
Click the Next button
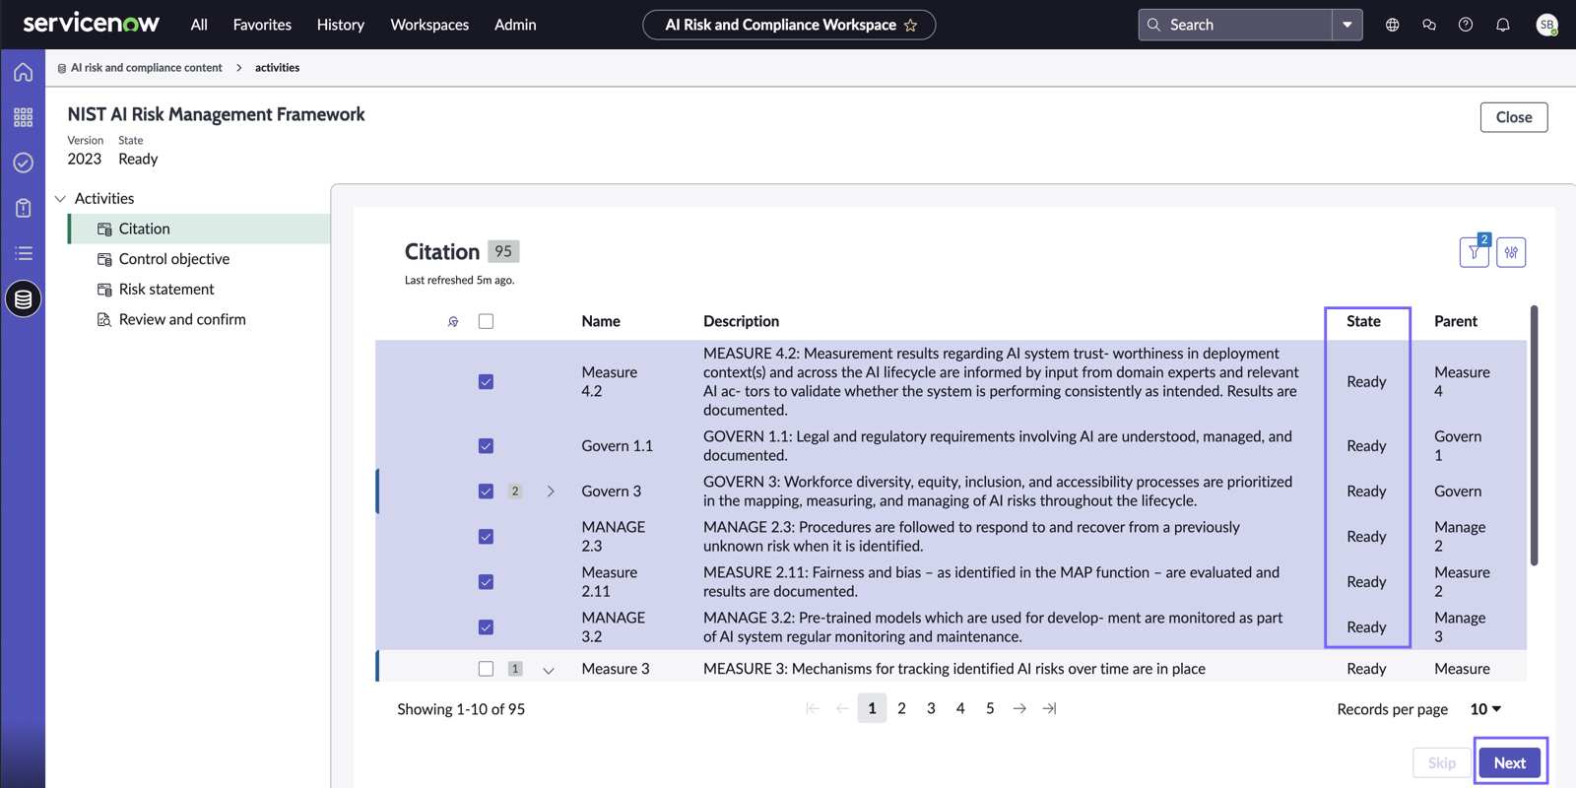1509,762
